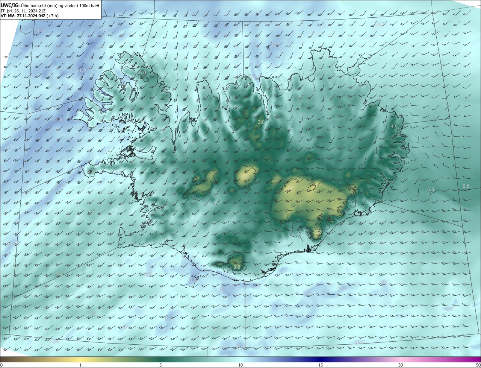This screenshot has height=368, width=481.
Task: Select the "15" tick on the colour scale
Action: click(321, 365)
